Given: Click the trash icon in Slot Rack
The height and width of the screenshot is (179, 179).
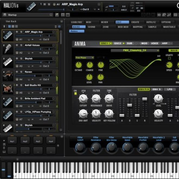Looking at the screenshot, I should [x=56, y=26].
